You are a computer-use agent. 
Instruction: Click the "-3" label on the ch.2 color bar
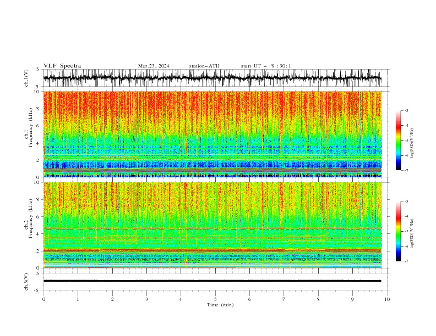tap(406, 201)
